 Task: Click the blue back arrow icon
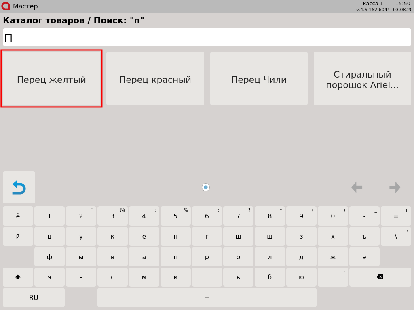[x=19, y=187]
